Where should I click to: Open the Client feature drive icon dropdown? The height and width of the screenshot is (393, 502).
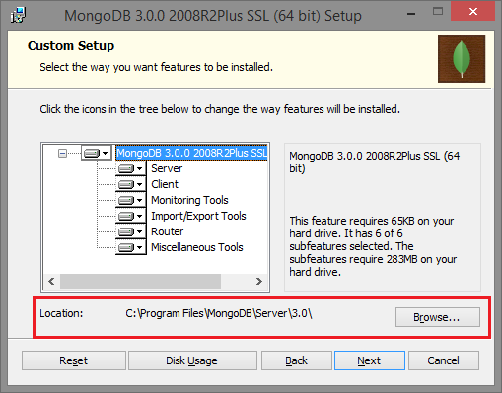point(130,184)
